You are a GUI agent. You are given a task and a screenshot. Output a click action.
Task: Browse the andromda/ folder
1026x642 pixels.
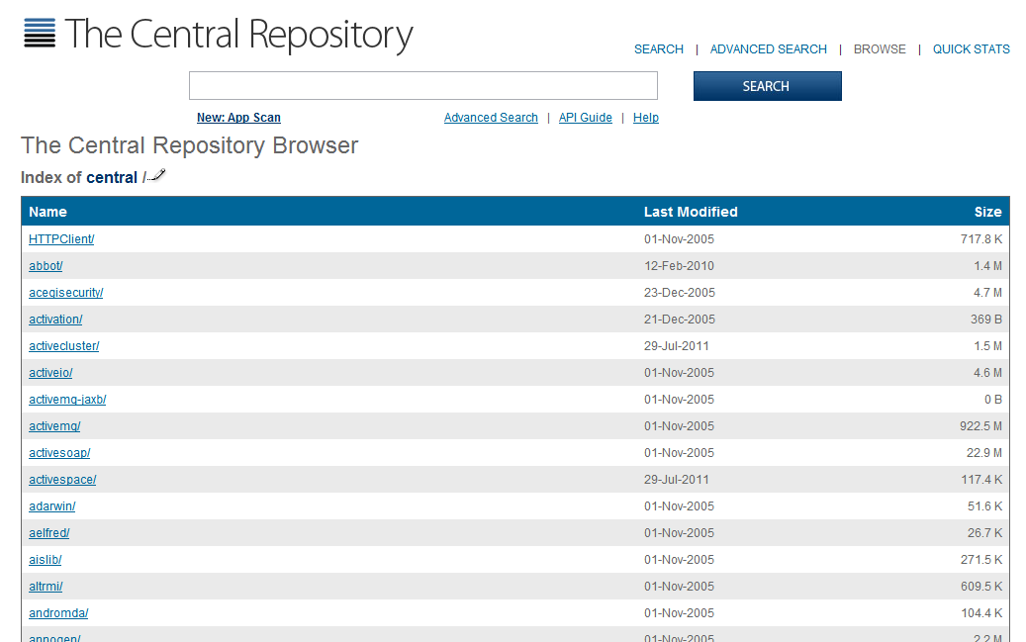pyautogui.click(x=58, y=613)
